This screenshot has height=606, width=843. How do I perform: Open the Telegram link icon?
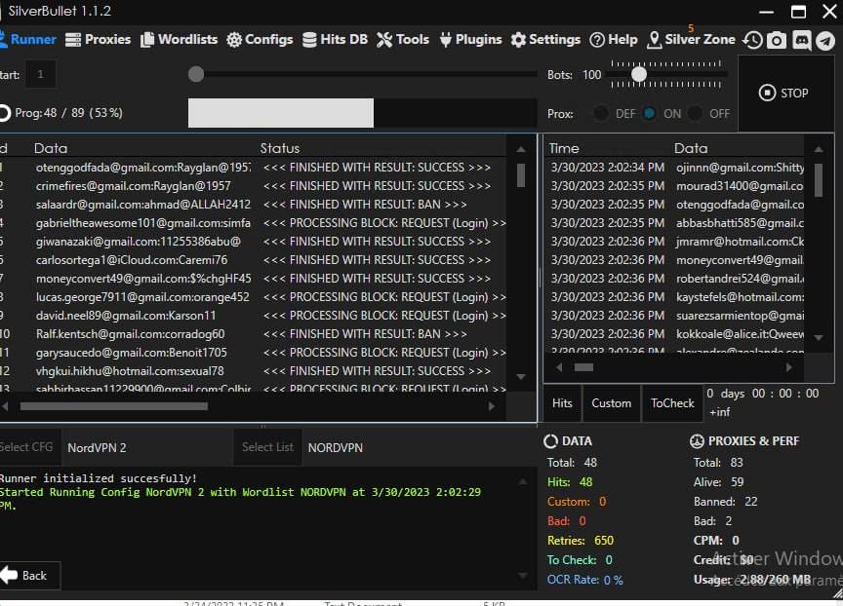click(x=825, y=40)
